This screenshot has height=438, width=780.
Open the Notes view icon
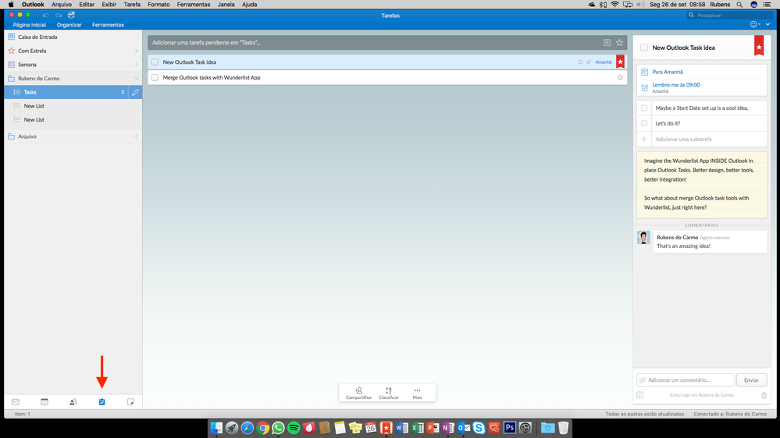130,401
